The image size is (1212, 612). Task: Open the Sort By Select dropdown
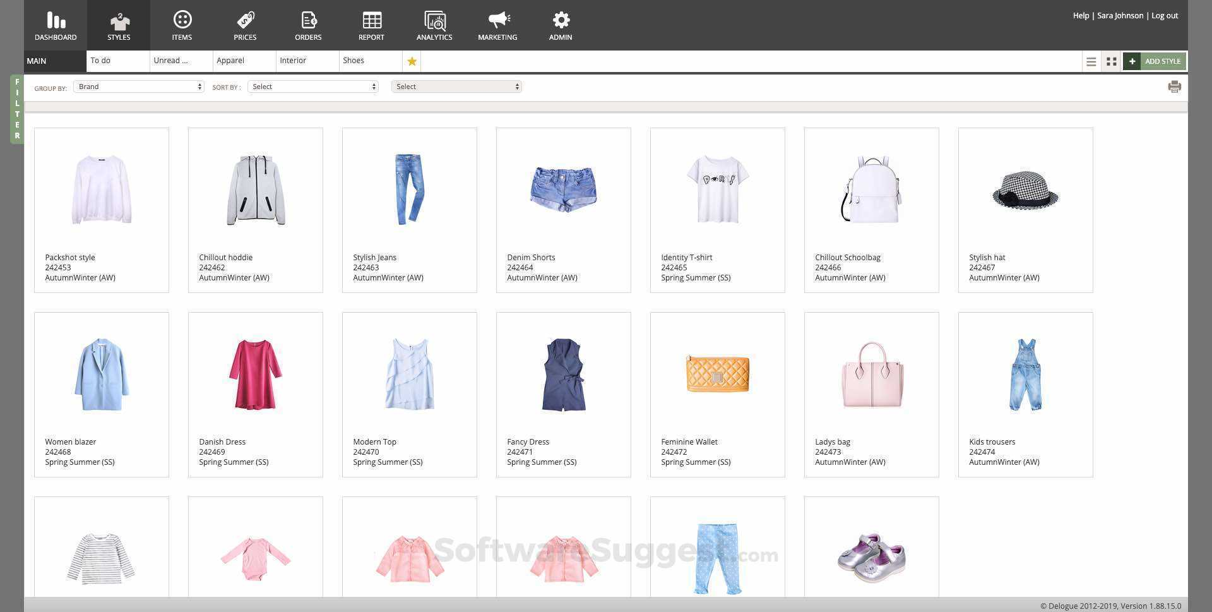coord(313,87)
